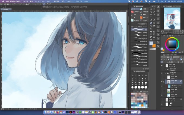
Task: Pick the orange swatch in Color Set
Action: (x=142, y=105)
